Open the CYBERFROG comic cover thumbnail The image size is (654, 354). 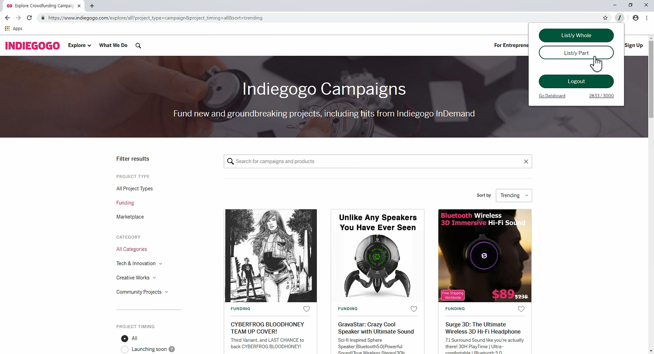271,256
